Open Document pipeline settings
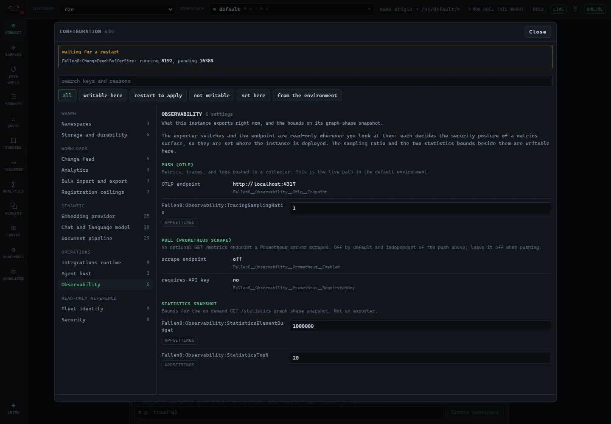The width and height of the screenshot is (611, 424). point(105,238)
